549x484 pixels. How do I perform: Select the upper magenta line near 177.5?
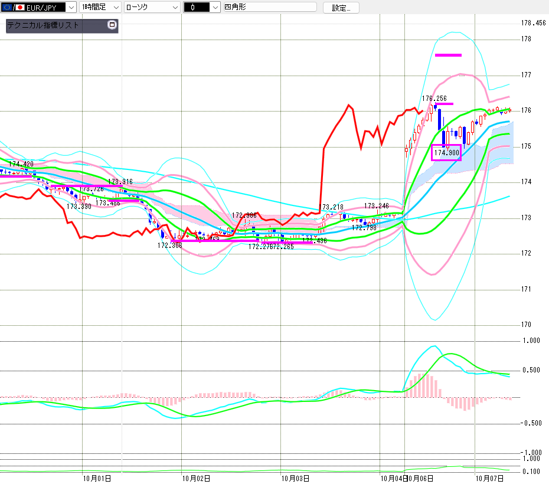[448, 55]
